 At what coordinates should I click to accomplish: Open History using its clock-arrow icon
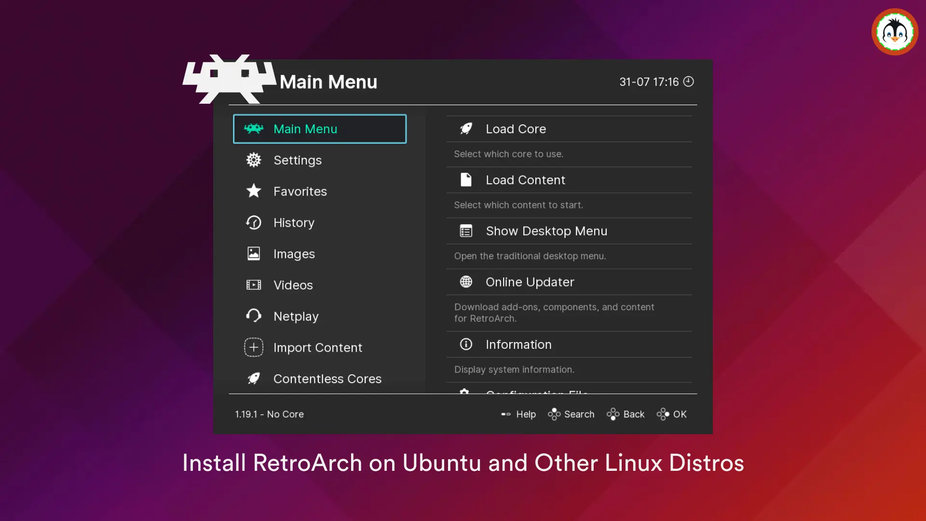point(253,222)
